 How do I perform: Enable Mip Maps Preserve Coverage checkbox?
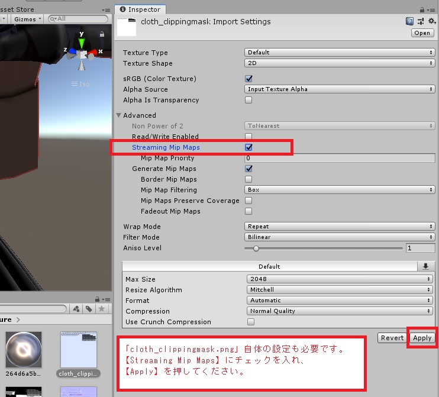click(x=248, y=201)
